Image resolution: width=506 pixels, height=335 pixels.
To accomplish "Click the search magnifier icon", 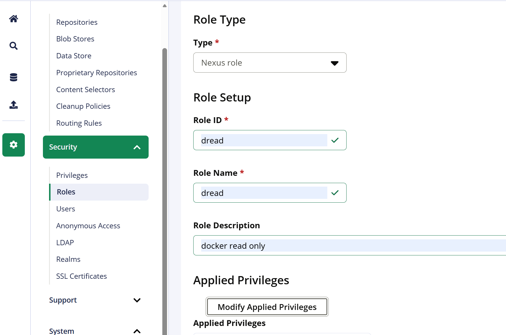I will (x=13, y=46).
